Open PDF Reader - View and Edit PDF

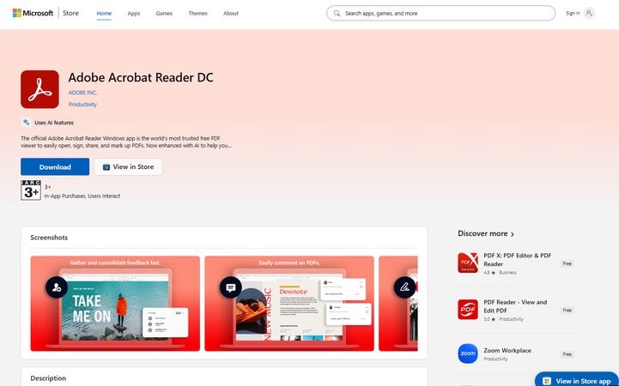click(515, 306)
